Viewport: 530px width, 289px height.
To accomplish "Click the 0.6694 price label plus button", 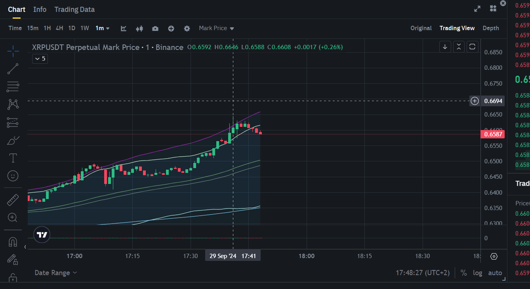I will tap(475, 101).
